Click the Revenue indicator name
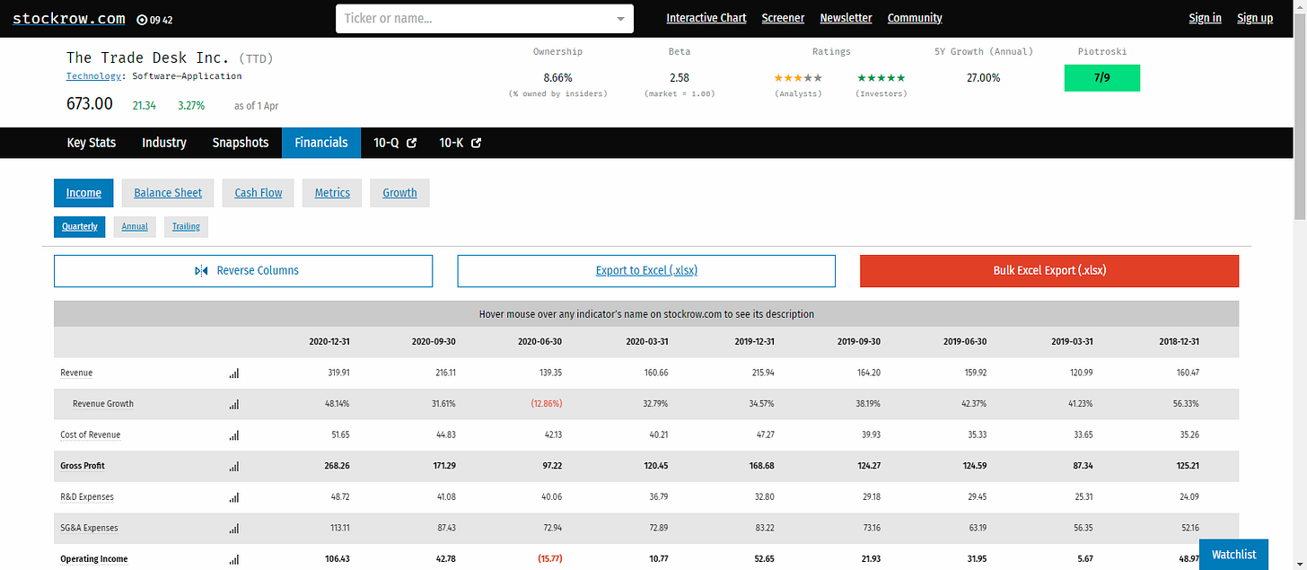Viewport: 1307px width, 570px height. [76, 373]
